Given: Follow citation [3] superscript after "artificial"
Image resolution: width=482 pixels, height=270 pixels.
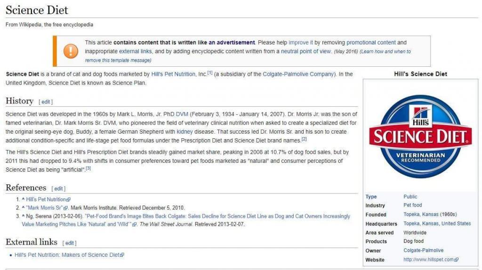Looking at the screenshot, I should point(88,168).
